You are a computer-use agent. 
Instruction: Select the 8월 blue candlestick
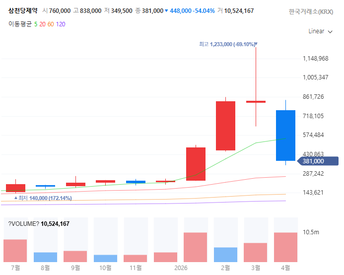pos(45,186)
